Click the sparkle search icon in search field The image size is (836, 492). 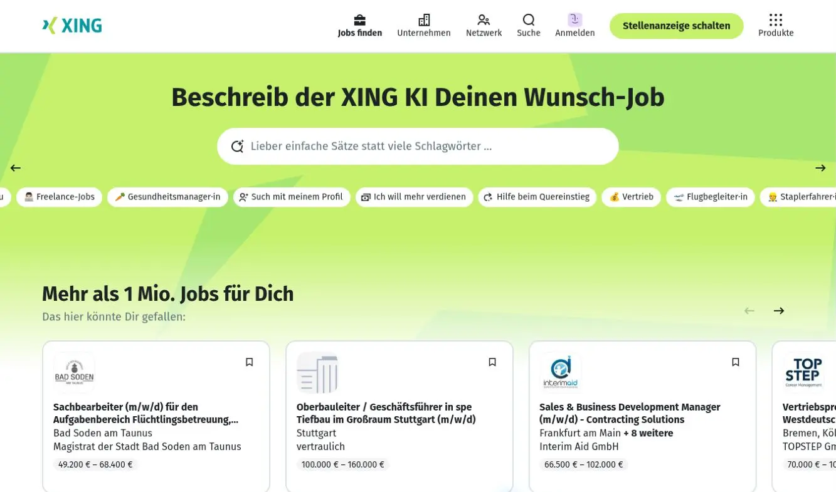point(237,146)
